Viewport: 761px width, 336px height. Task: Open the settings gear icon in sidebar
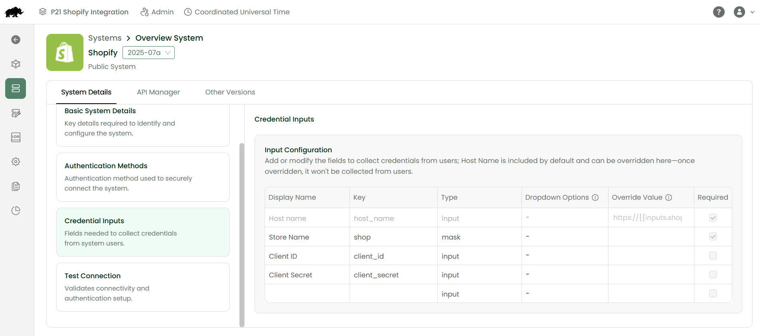pos(16,162)
